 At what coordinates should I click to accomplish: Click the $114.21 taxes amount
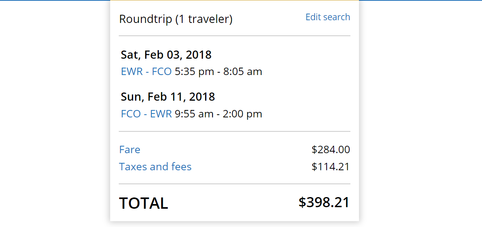click(331, 167)
